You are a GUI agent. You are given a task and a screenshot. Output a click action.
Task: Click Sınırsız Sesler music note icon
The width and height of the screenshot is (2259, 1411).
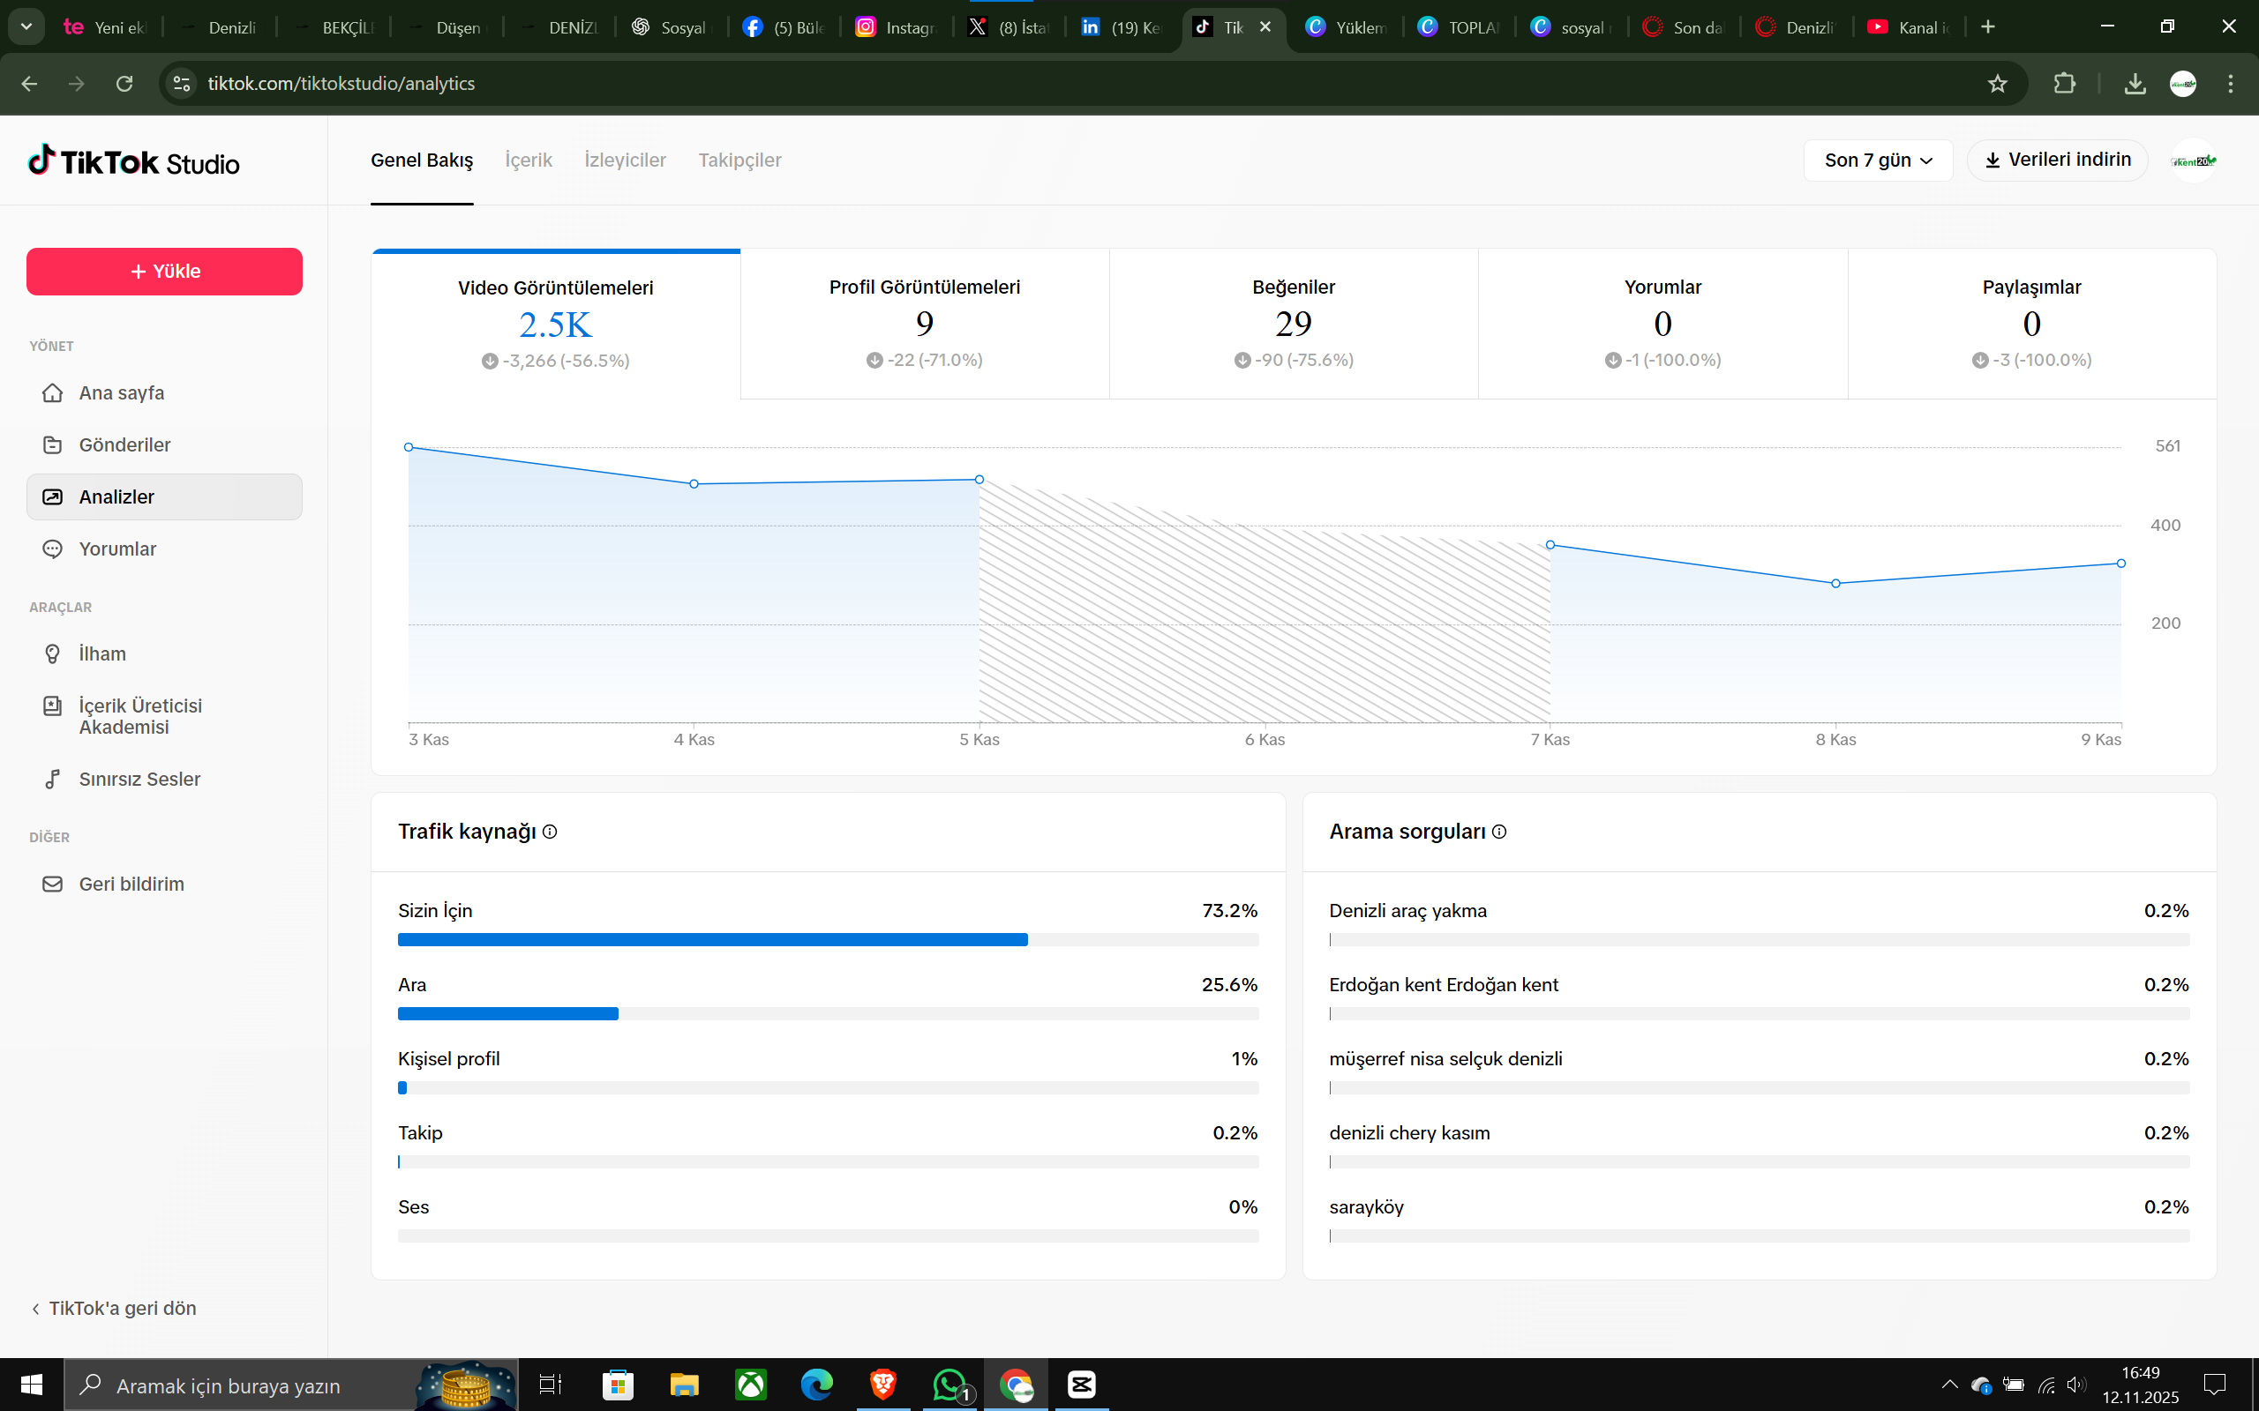coord(52,780)
